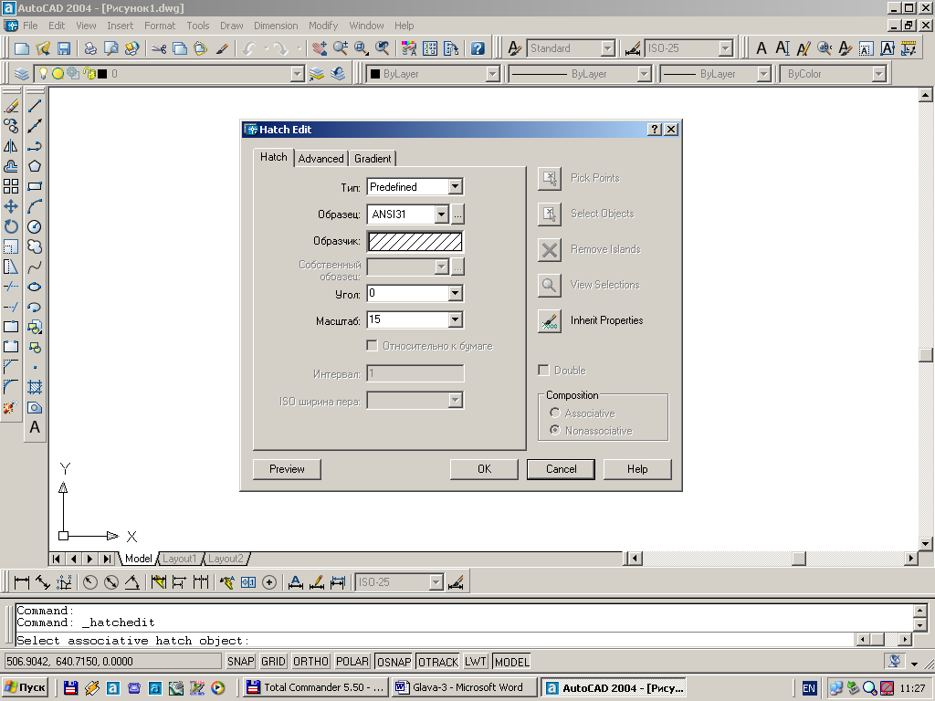Select the Move modify tool
This screenshot has height=701, width=935.
click(x=11, y=206)
